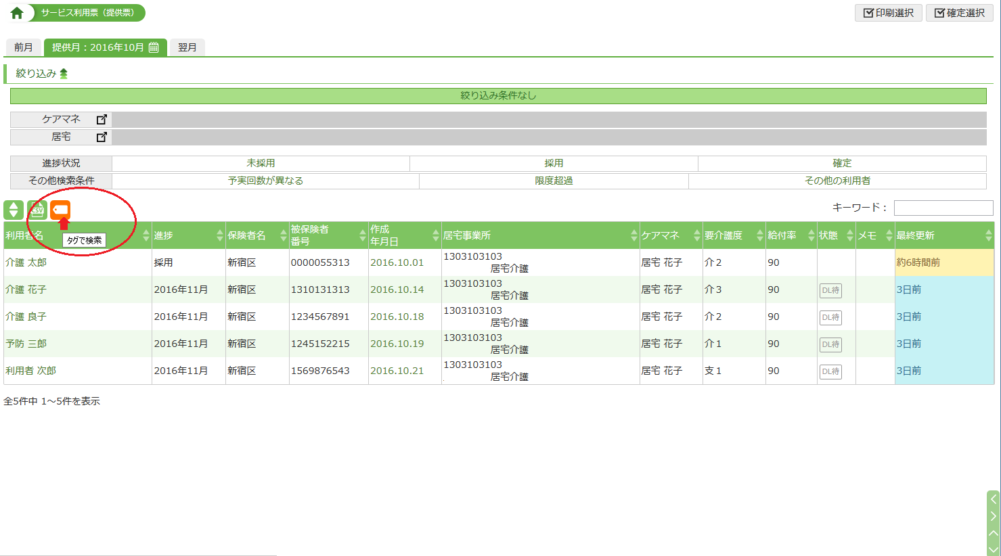This screenshot has width=1001, height=556.
Task: Click the floating left chevron arrow
Action: [x=993, y=499]
